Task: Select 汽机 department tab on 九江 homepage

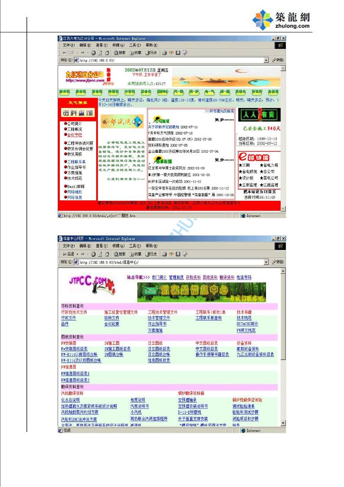Action: [x=178, y=92]
